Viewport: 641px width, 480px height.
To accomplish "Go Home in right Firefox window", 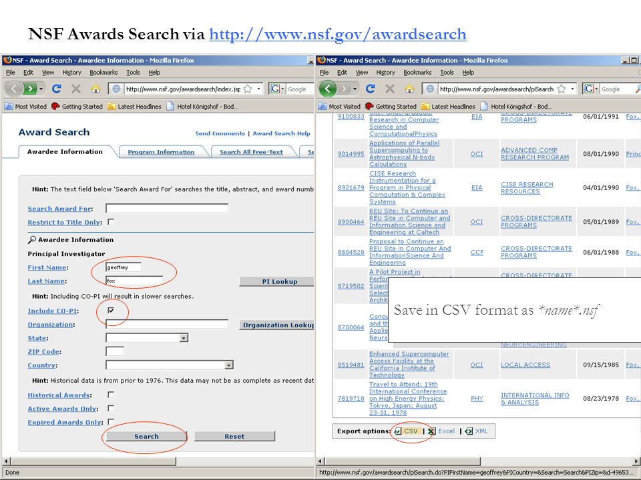I will tap(409, 89).
